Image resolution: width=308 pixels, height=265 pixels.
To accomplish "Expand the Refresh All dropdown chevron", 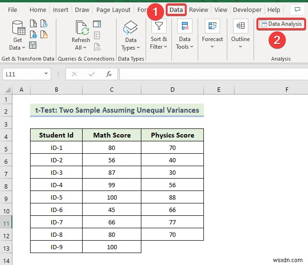I will click(85, 48).
